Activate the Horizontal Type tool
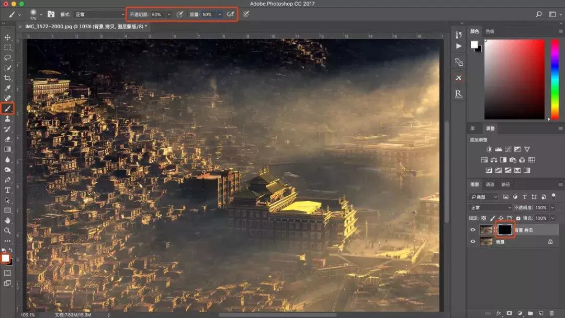 pos(7,190)
